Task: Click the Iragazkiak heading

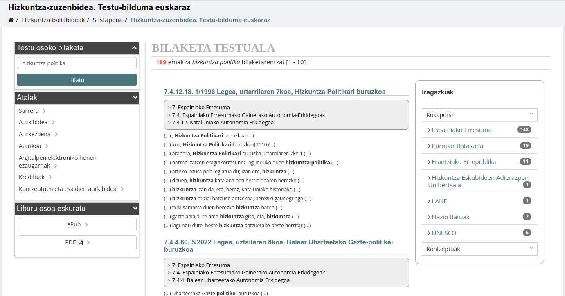Action: pyautogui.click(x=437, y=92)
